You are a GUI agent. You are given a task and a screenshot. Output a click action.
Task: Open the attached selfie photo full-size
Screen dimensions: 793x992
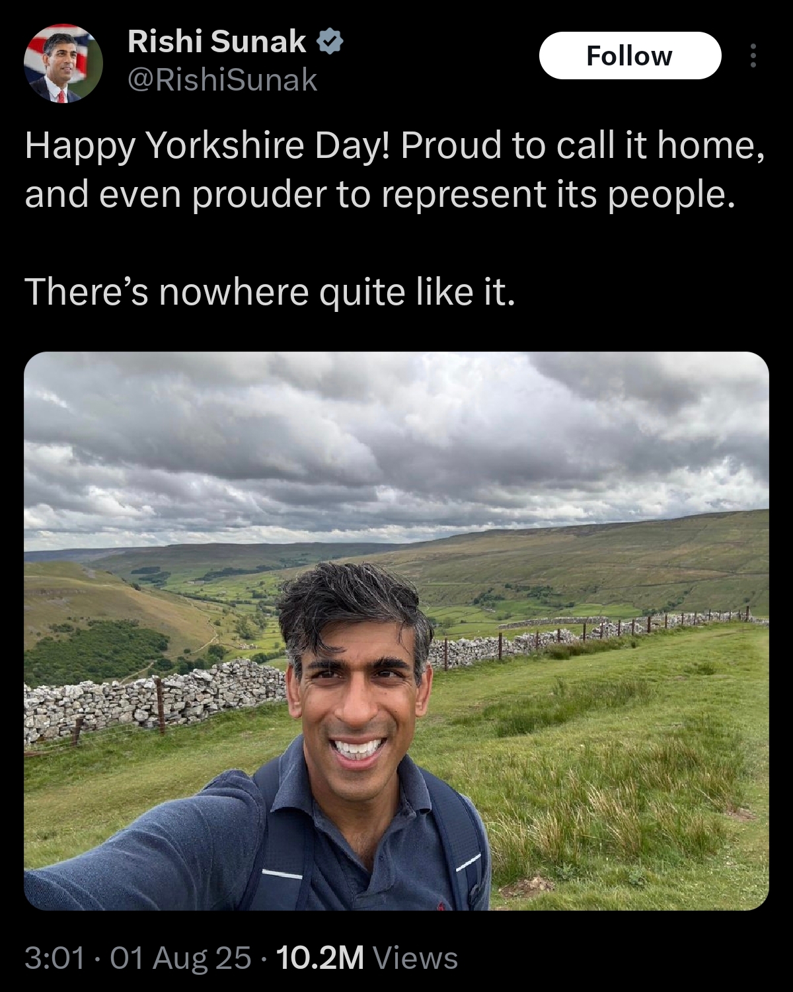coord(397,631)
